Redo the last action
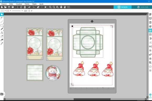This screenshot has width=152, height=101. 33,7
